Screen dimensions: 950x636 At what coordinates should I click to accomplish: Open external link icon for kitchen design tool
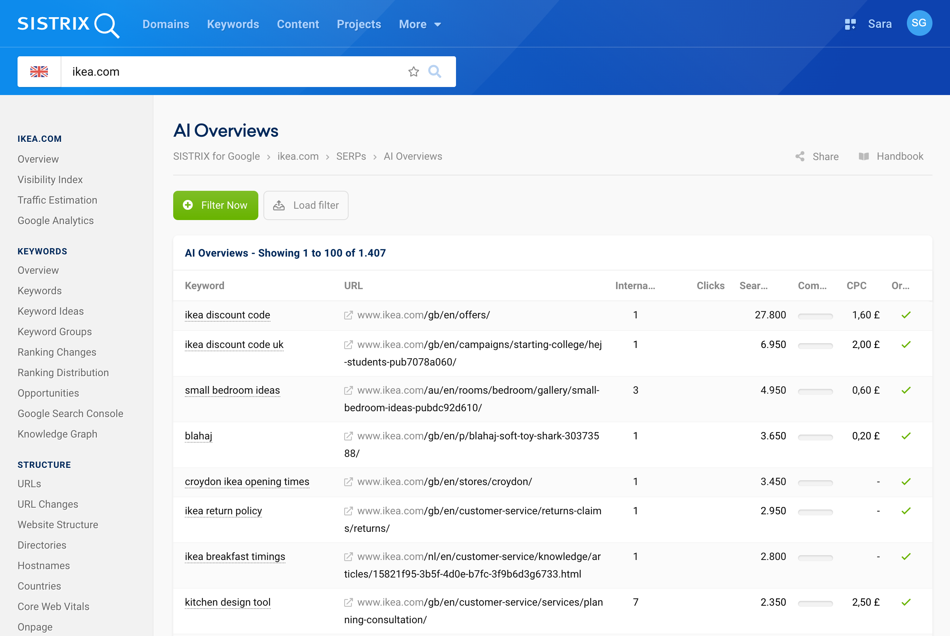(348, 602)
